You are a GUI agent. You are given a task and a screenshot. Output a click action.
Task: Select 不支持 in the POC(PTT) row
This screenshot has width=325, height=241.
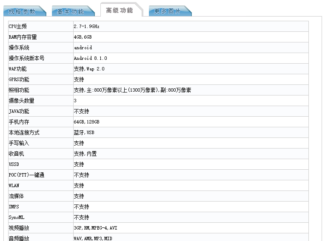tap(81, 175)
